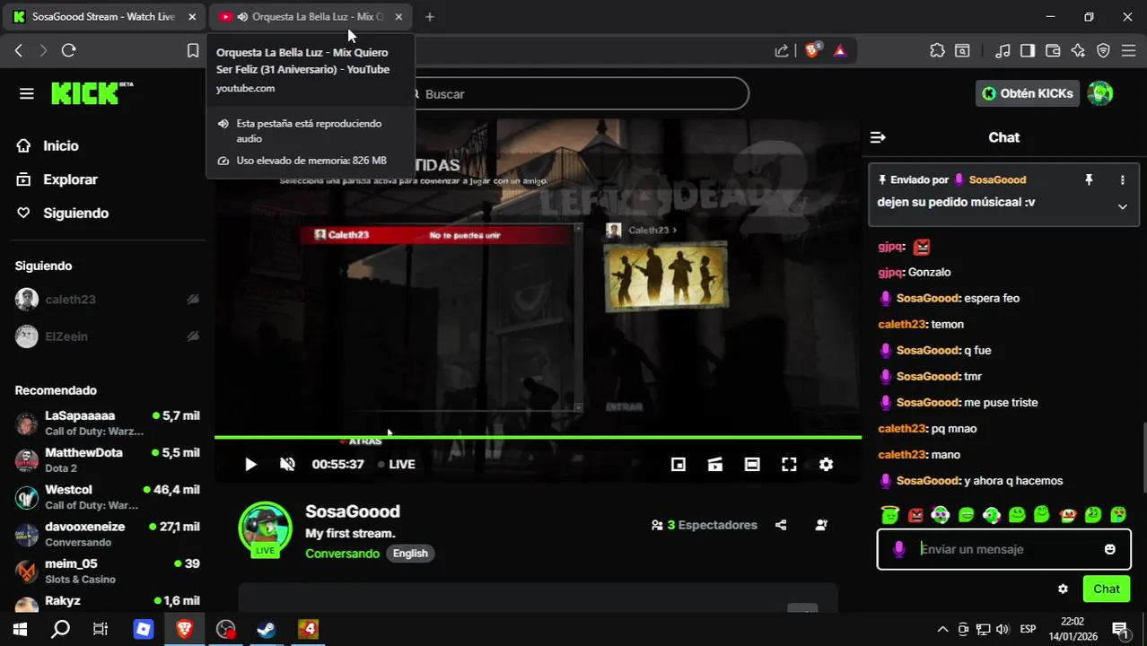Toggle theater mode in the player
The width and height of the screenshot is (1147, 646).
point(752,465)
